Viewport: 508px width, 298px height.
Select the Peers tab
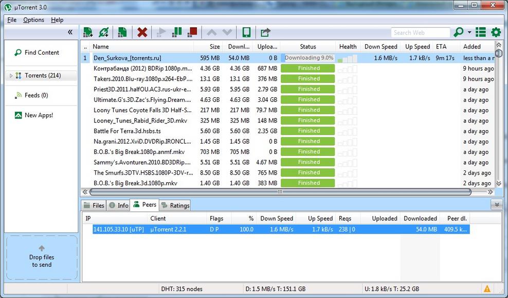[144, 205]
